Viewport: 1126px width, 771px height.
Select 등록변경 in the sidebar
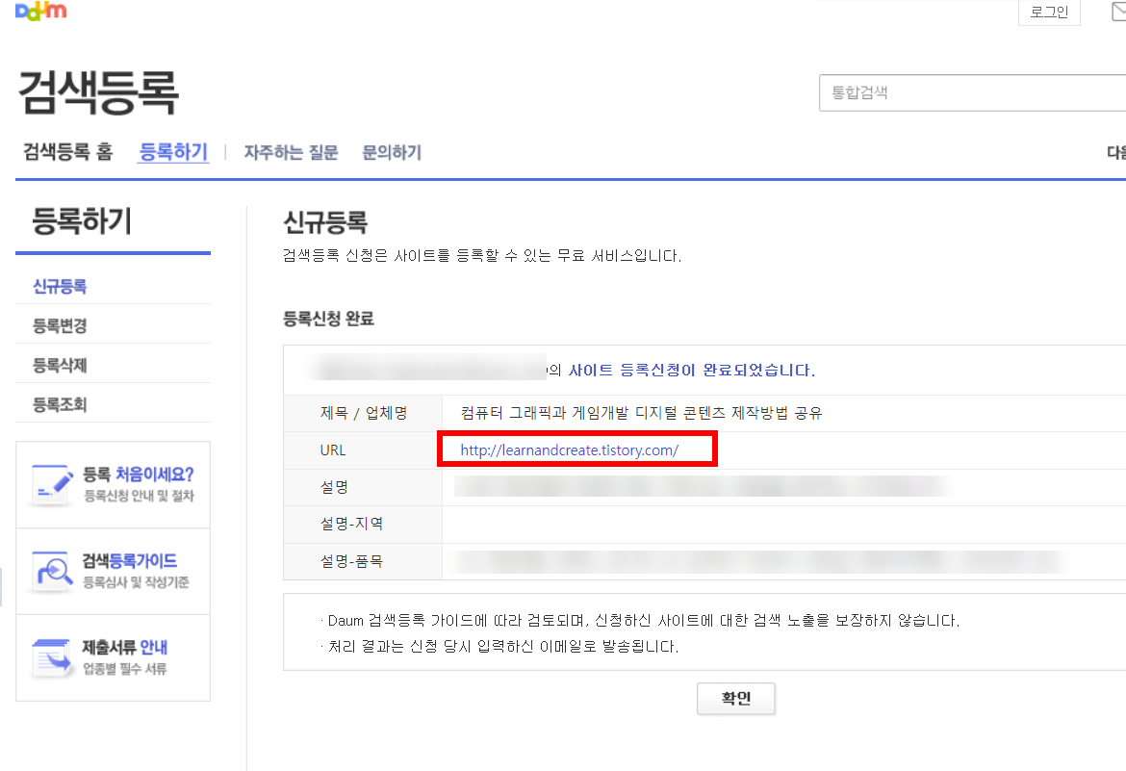[x=60, y=326]
